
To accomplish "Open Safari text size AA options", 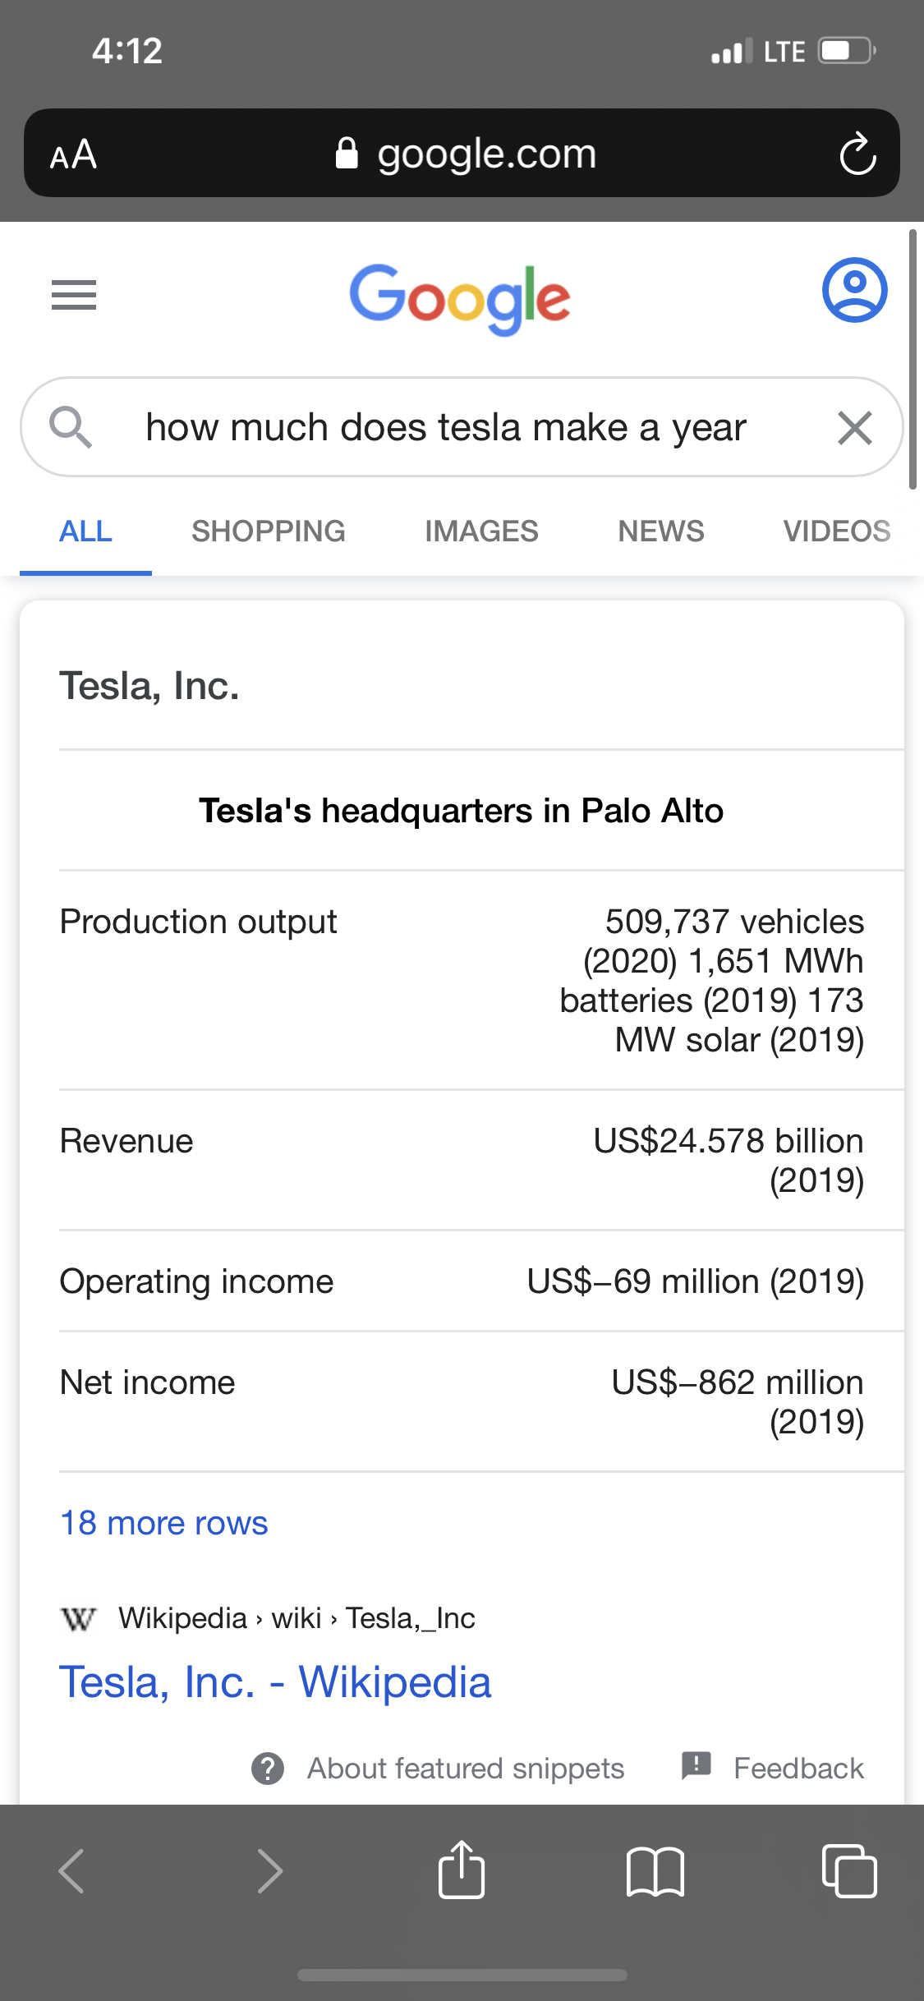I will coord(74,154).
